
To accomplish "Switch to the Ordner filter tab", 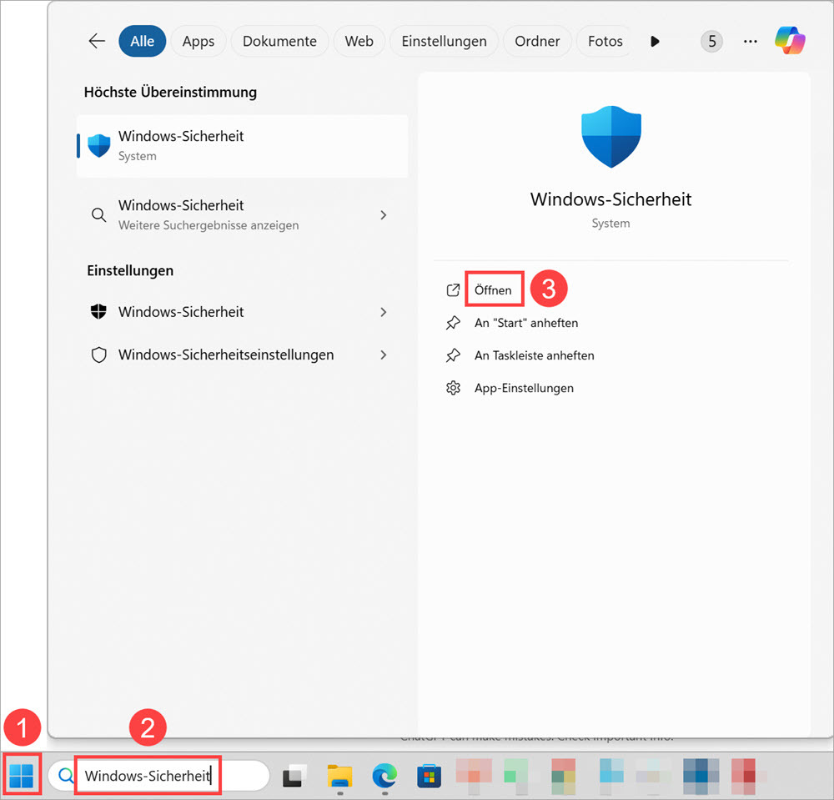I will coord(537,41).
